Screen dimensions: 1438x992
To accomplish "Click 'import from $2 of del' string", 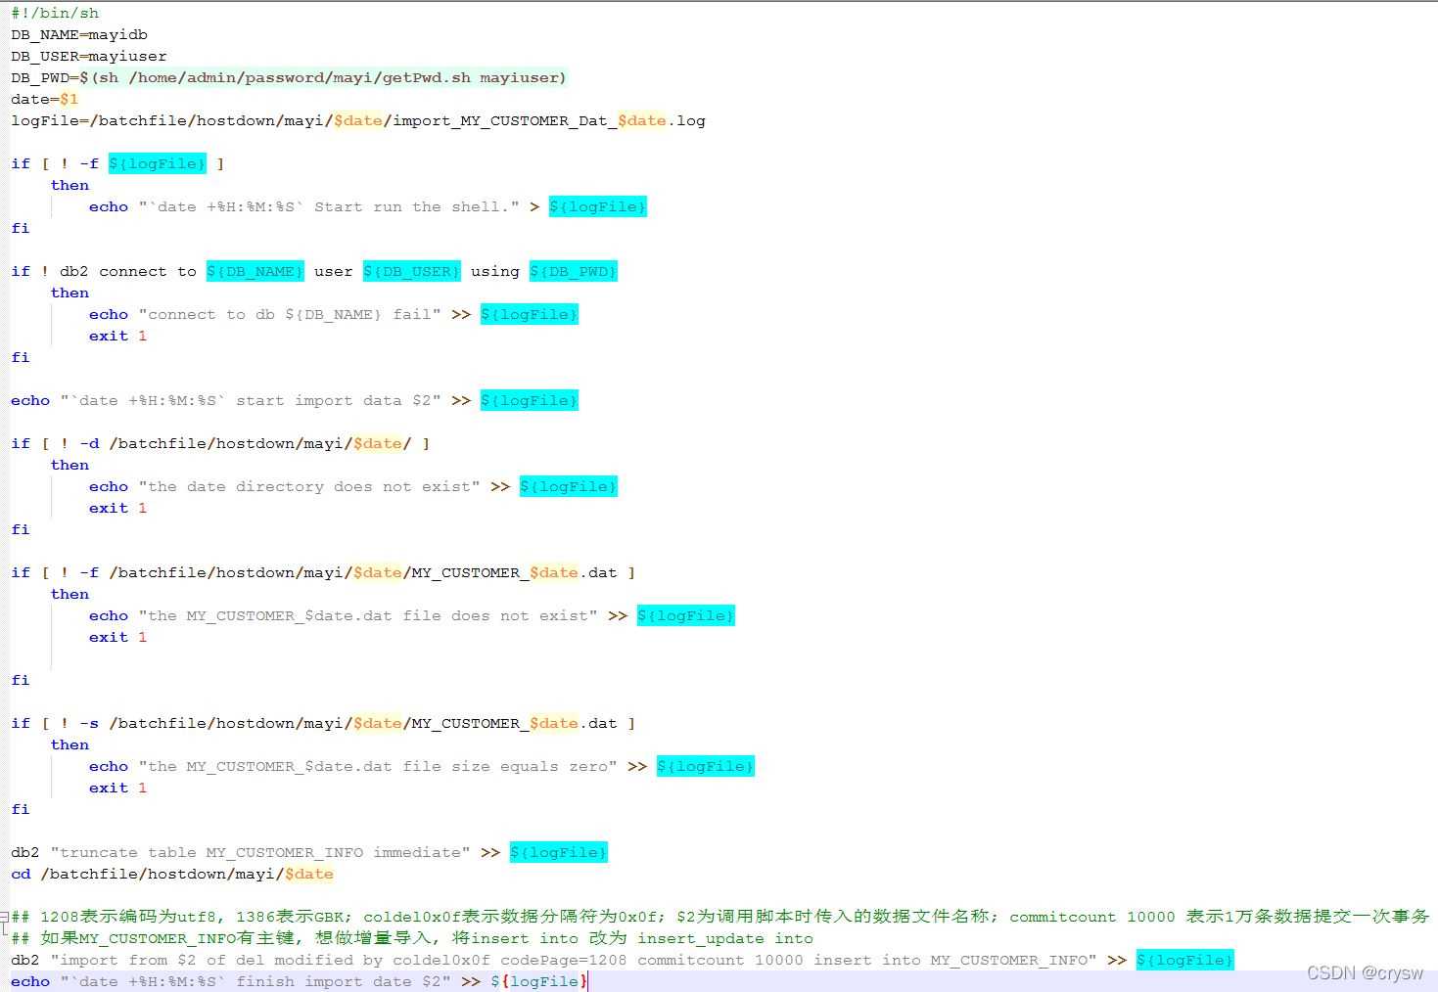I will [158, 960].
